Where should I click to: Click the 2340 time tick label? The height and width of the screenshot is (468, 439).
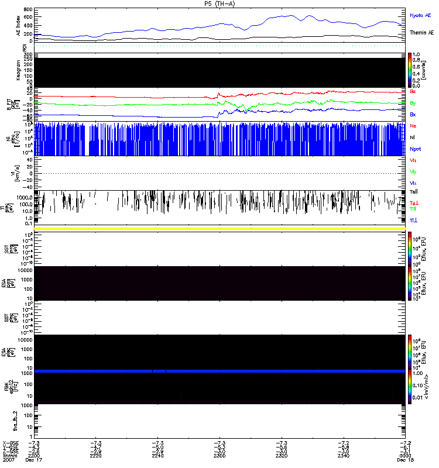pyautogui.click(x=344, y=456)
